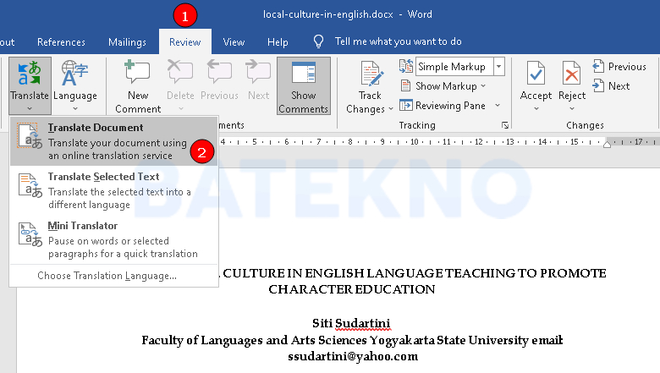Viewport: 660px width, 373px height.
Task: Jump to Next change
Action: click(611, 86)
